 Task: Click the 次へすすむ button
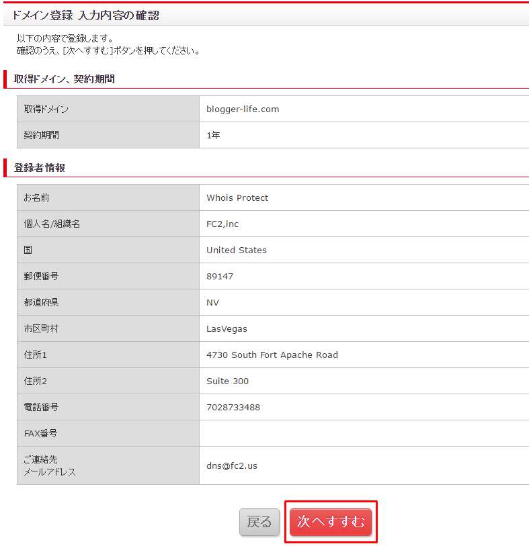click(331, 522)
